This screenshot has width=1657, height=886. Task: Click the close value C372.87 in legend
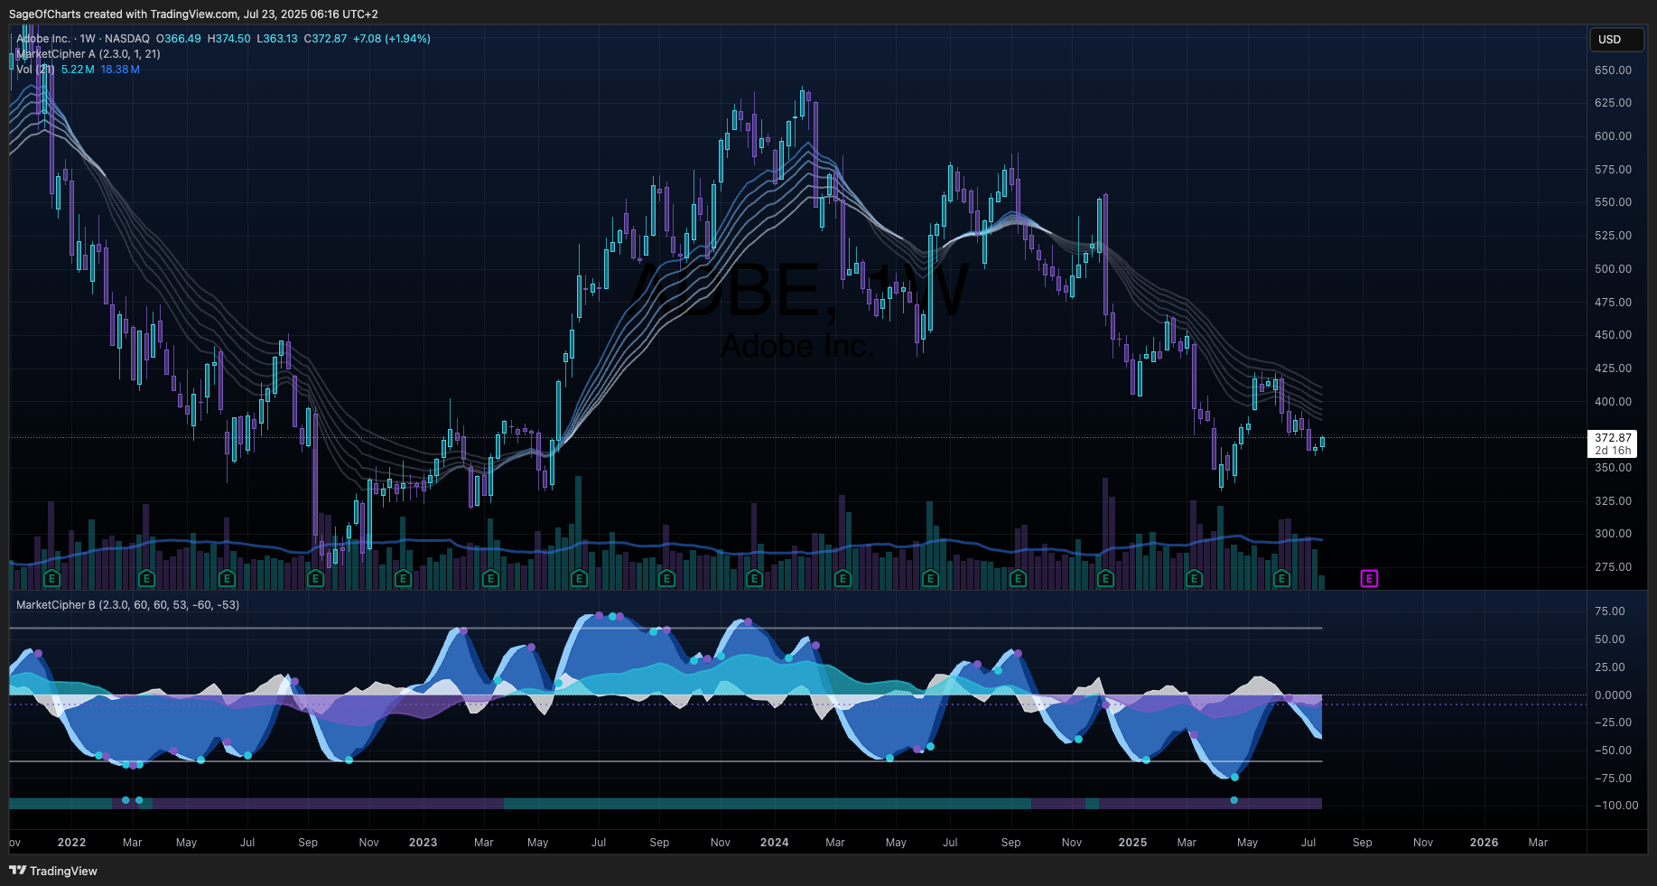[x=325, y=39]
